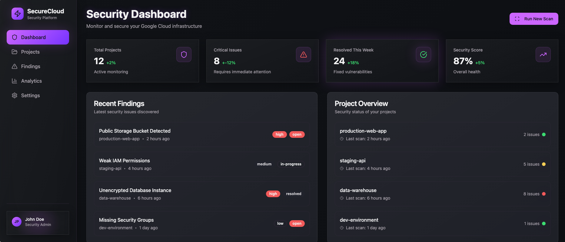The height and width of the screenshot is (242, 565).
Task: Open the Findings section from the sidebar
Action: (x=30, y=66)
